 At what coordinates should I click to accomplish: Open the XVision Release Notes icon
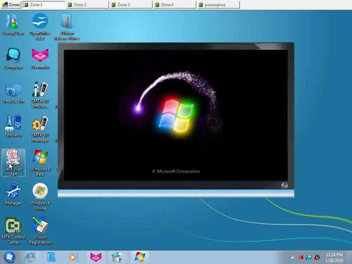[67, 27]
